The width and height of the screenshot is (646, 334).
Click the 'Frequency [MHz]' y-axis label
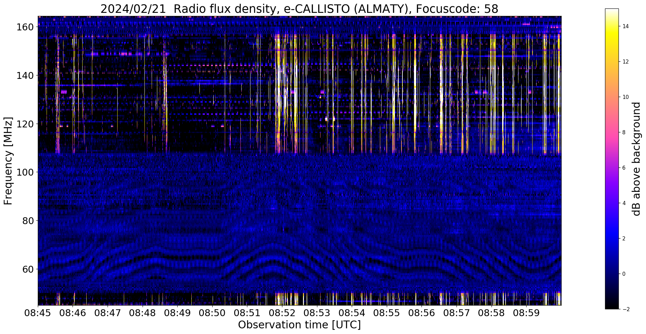(8, 161)
